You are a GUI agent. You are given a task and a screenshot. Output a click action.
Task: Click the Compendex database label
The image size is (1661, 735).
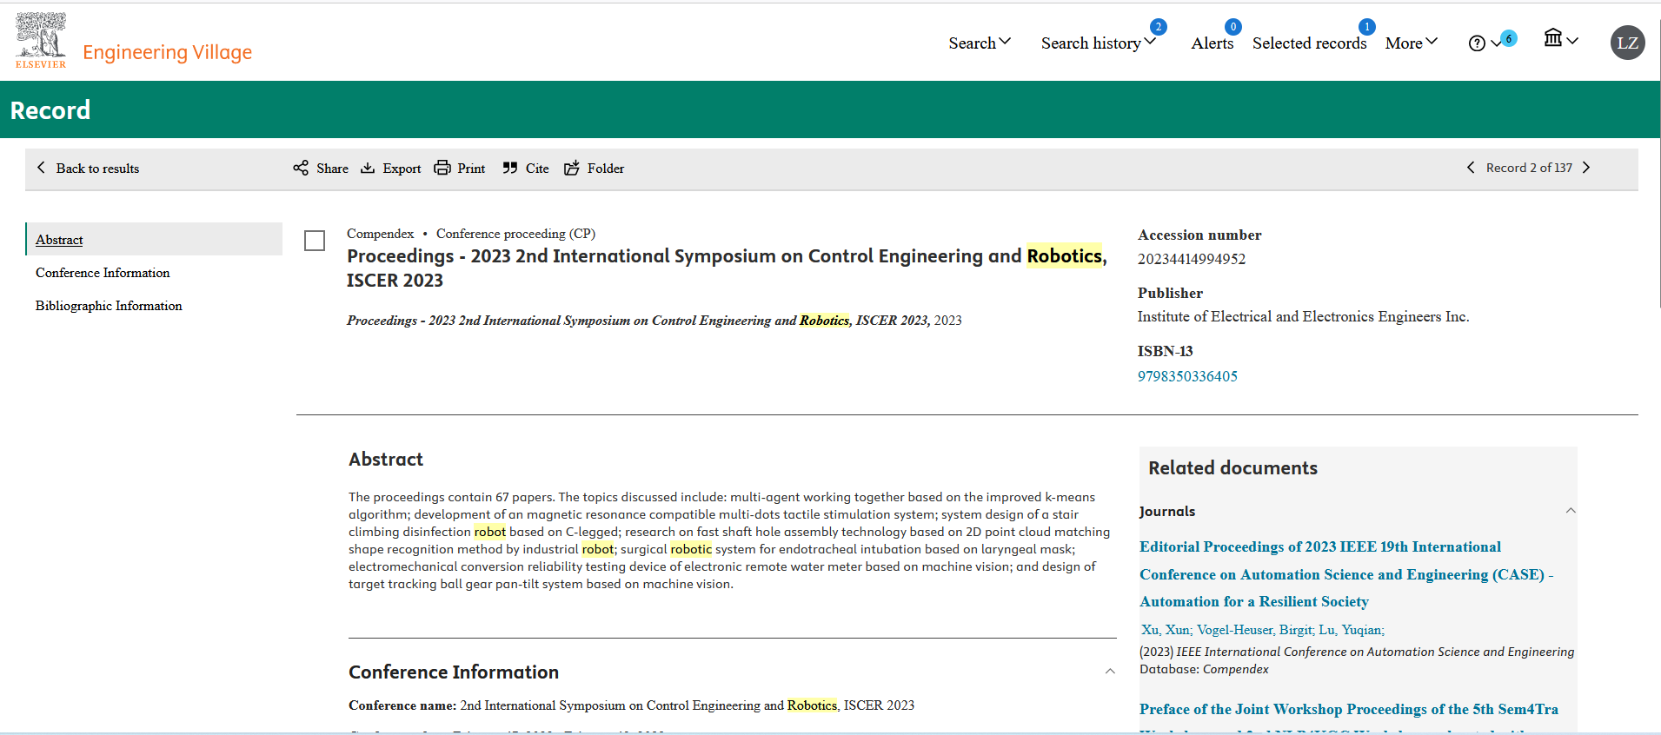(380, 234)
